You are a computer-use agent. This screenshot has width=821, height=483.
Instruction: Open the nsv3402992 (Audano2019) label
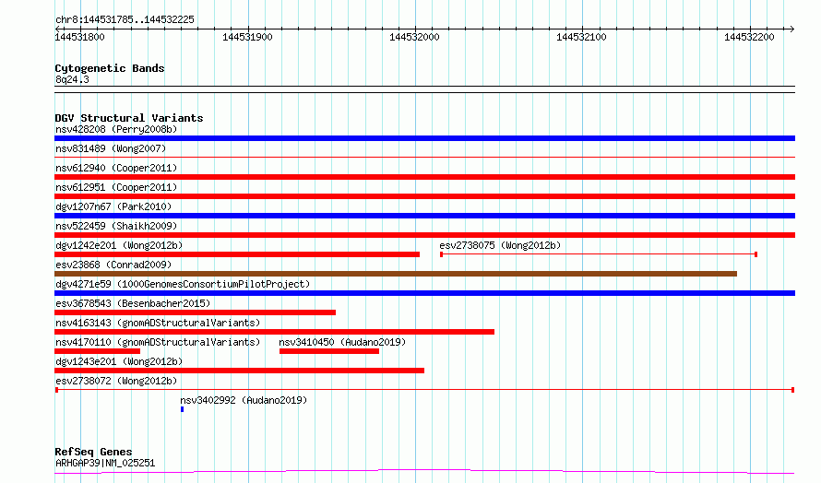click(244, 400)
